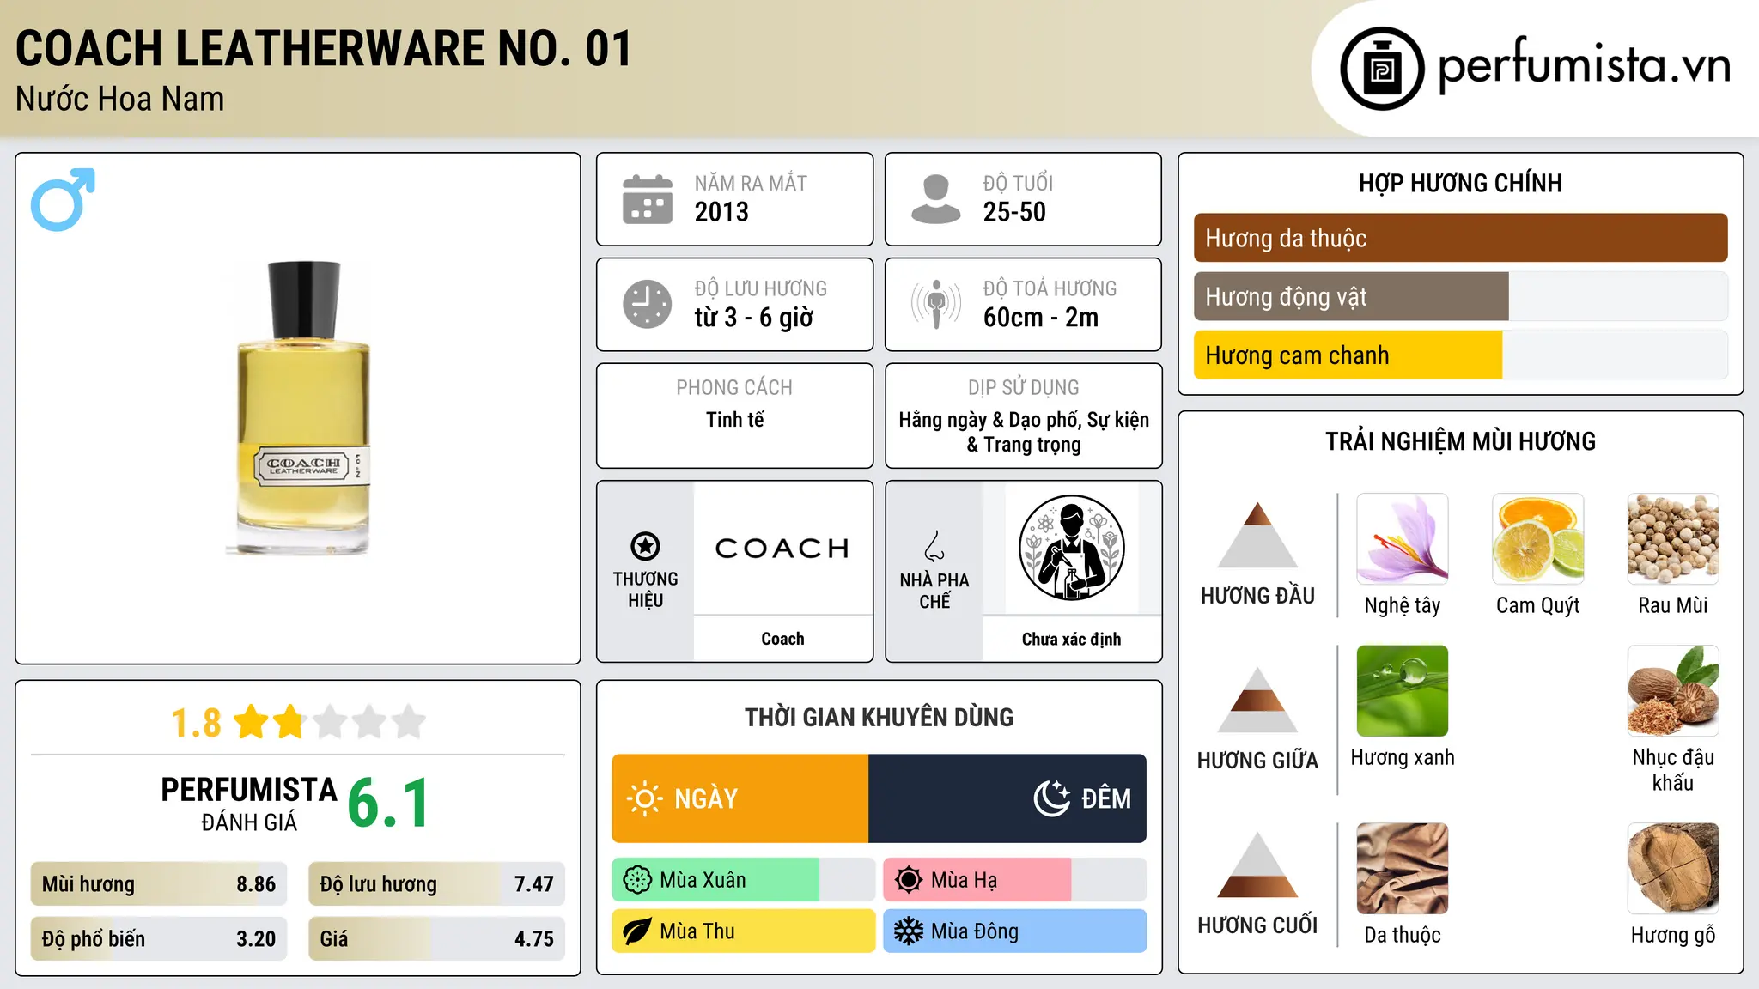Click the fifth grey rating star
1759x989 pixels.
point(409,722)
